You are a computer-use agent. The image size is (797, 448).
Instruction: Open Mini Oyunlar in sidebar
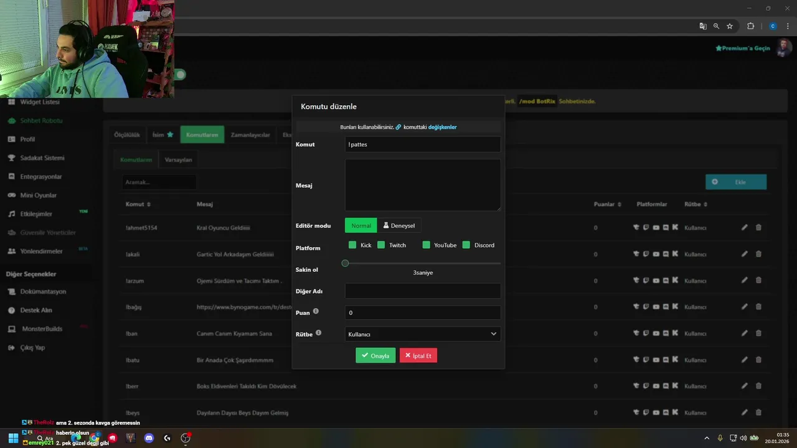[x=38, y=195]
